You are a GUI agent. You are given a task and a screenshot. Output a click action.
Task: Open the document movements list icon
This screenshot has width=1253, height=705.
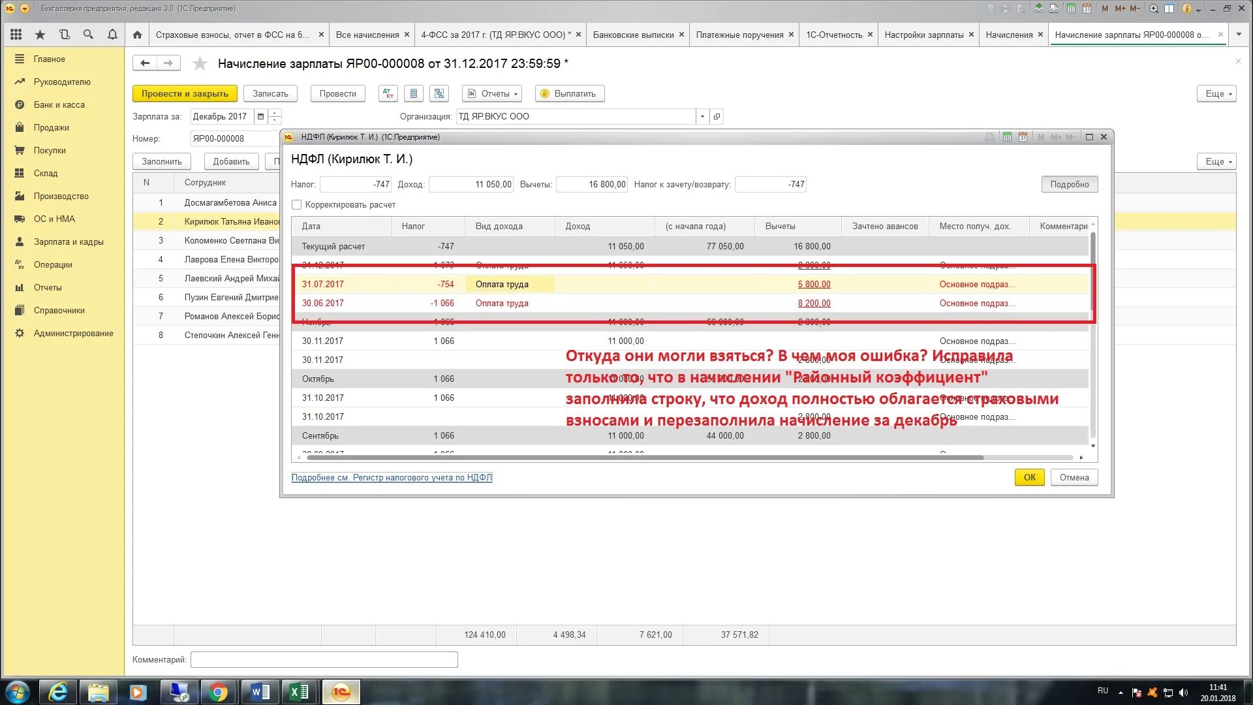pyautogui.click(x=414, y=93)
